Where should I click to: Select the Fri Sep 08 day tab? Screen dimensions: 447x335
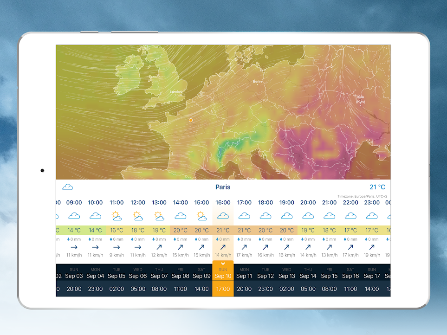[180, 273]
